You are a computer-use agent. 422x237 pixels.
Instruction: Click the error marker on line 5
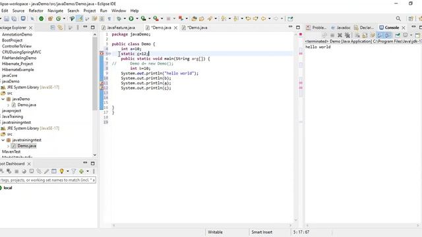(x=102, y=54)
